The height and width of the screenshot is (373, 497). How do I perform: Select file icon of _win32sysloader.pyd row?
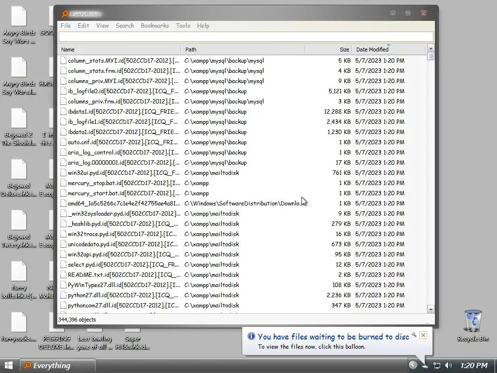(63, 214)
